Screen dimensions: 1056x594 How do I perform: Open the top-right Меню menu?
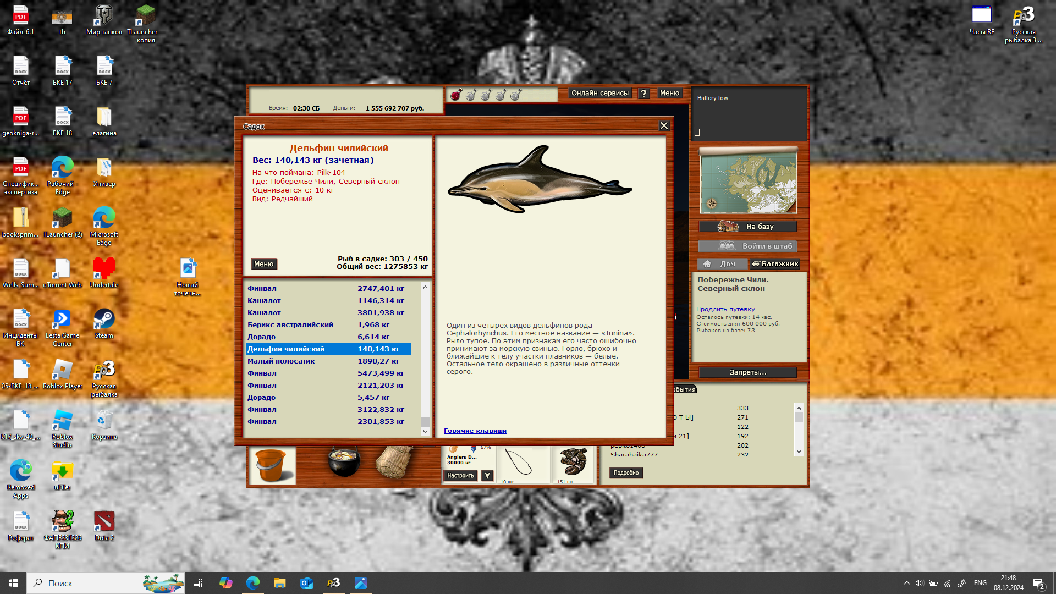[x=669, y=94]
